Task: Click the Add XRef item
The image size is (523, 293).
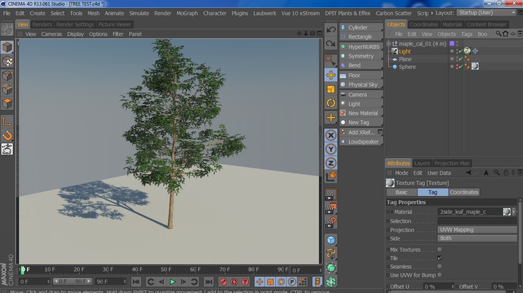Action: [x=361, y=132]
